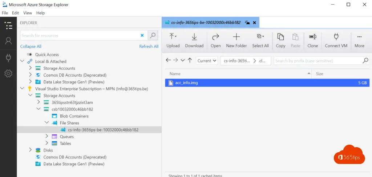Image resolution: width=372 pixels, height=177 pixels.
Task: Expand the Disks node
Action: (30, 150)
